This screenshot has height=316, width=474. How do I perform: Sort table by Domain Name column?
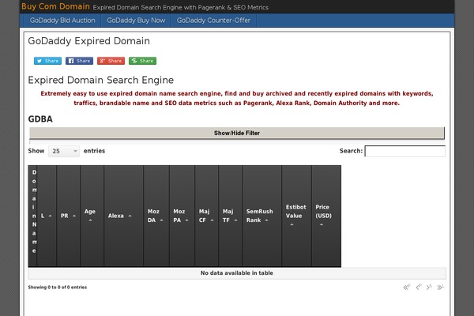click(x=32, y=216)
